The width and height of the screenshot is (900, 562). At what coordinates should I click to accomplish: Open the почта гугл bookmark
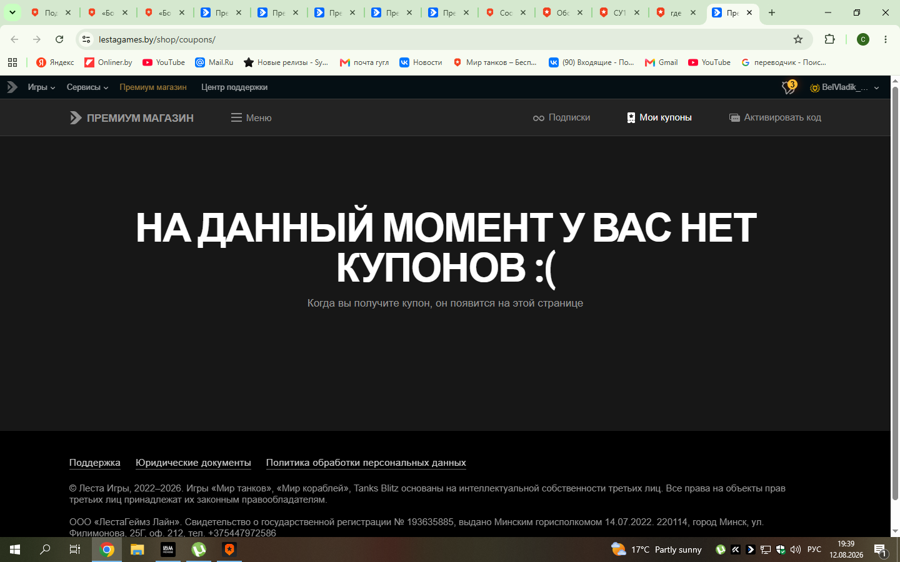364,62
